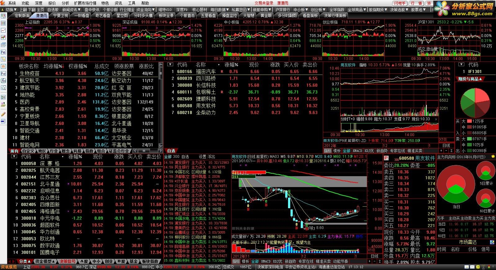Click the 主页 toolbar button

click(41, 10)
